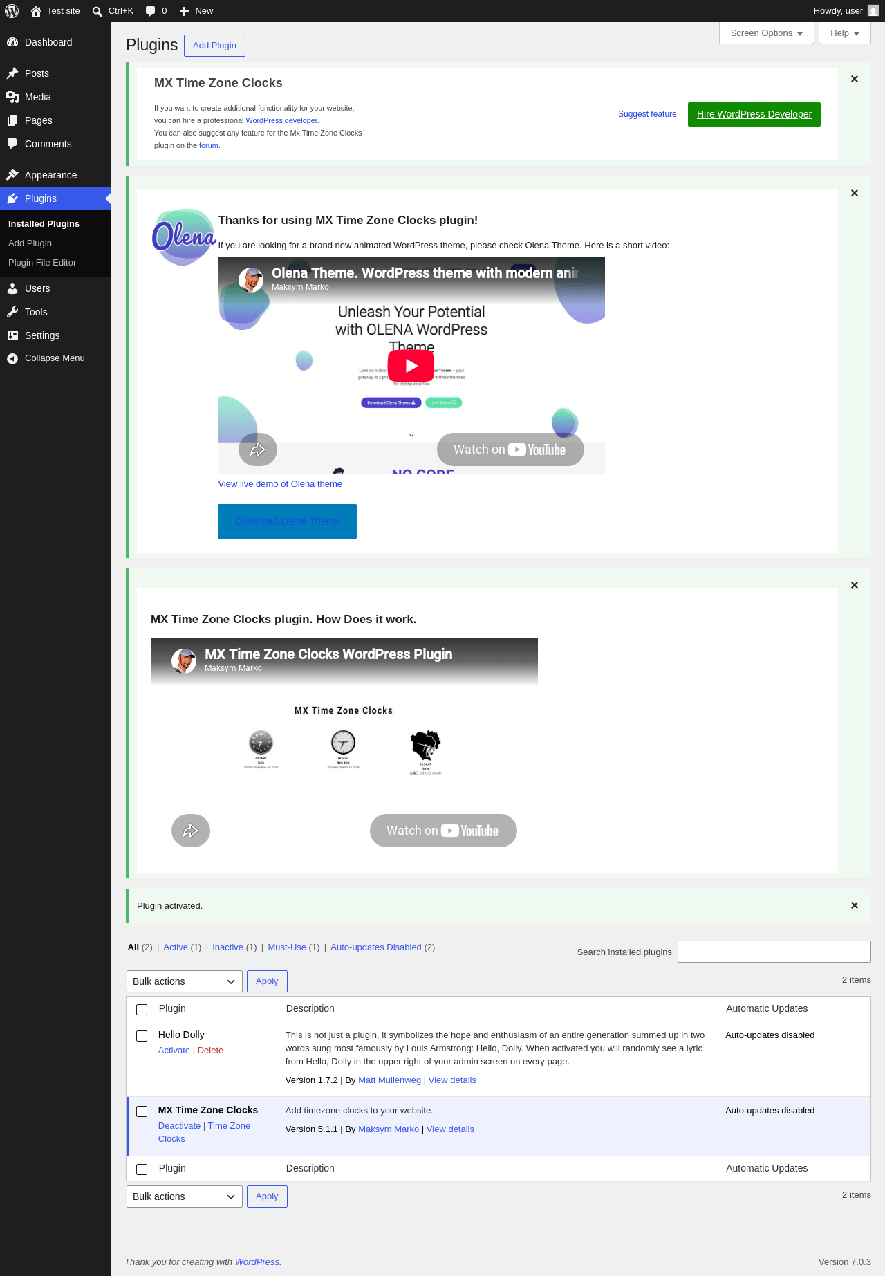Filter plugins by Must-Use
The image size is (885, 1276).
pos(287,947)
